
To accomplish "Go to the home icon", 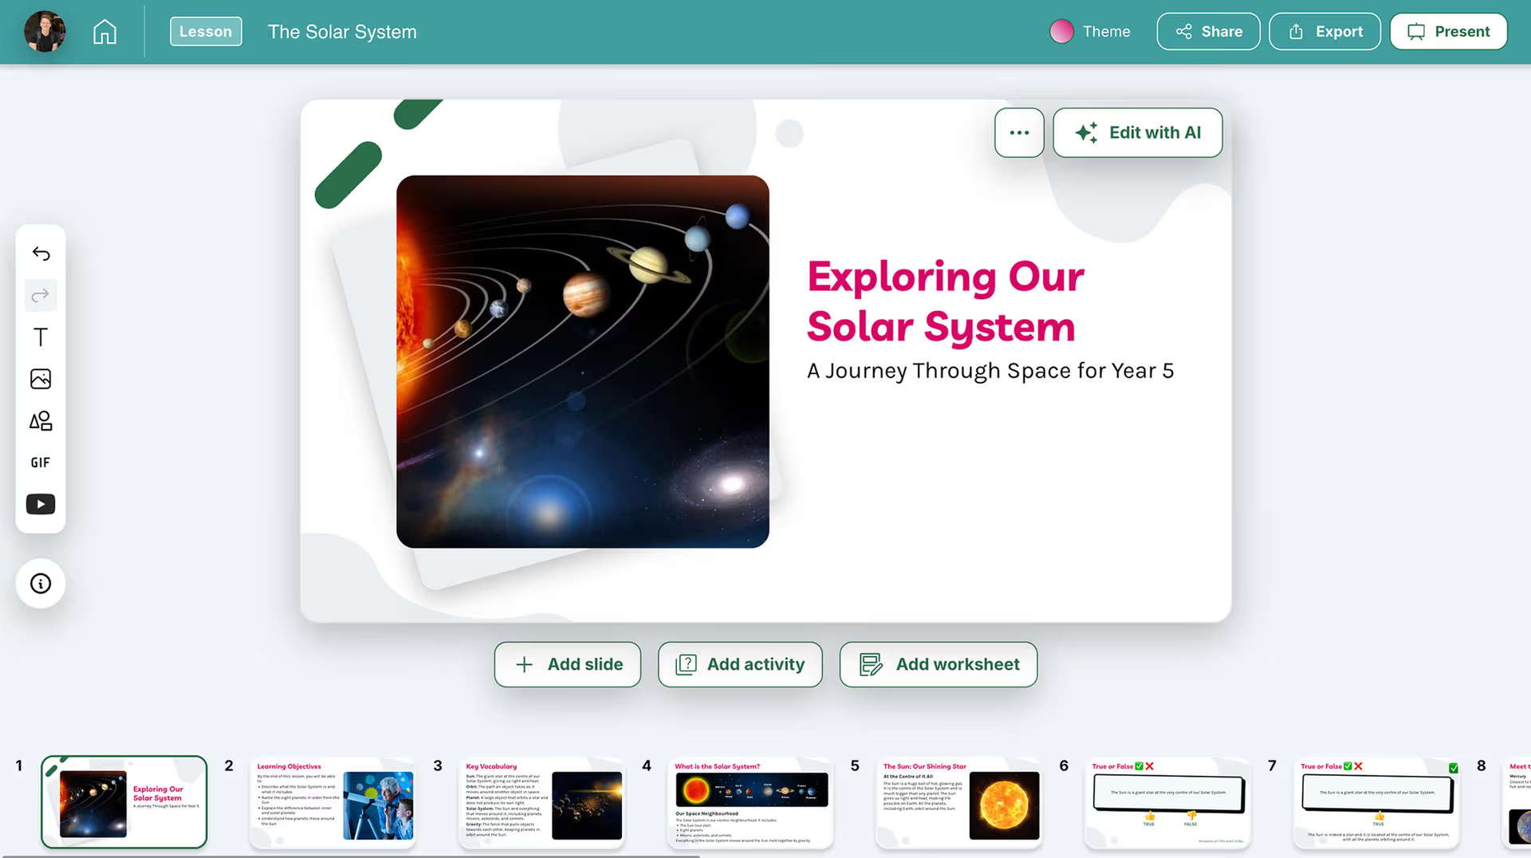I will (104, 32).
